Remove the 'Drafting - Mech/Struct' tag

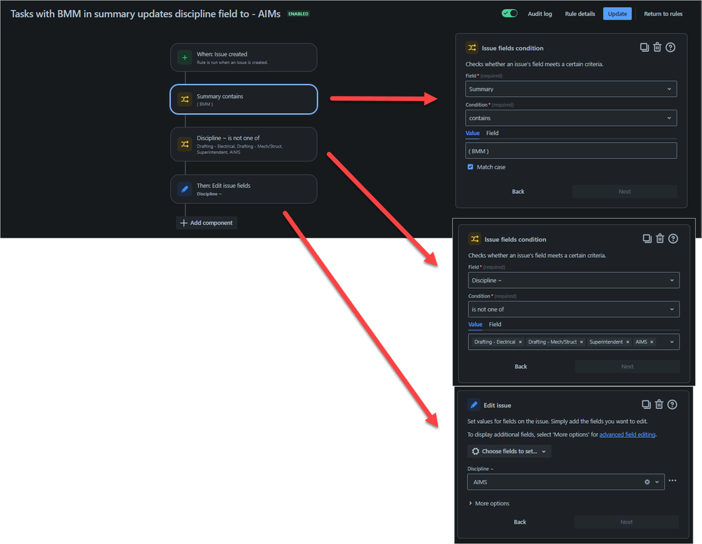582,342
